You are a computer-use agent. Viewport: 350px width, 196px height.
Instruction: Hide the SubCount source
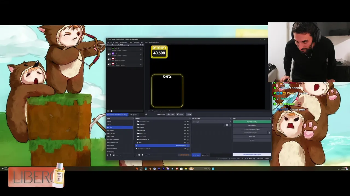[185, 124]
